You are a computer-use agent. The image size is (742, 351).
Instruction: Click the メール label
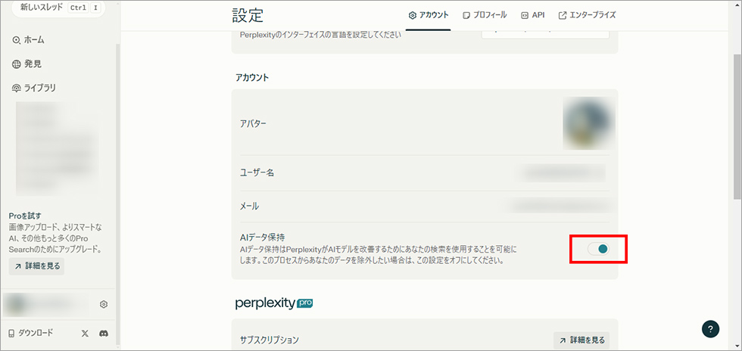249,207
